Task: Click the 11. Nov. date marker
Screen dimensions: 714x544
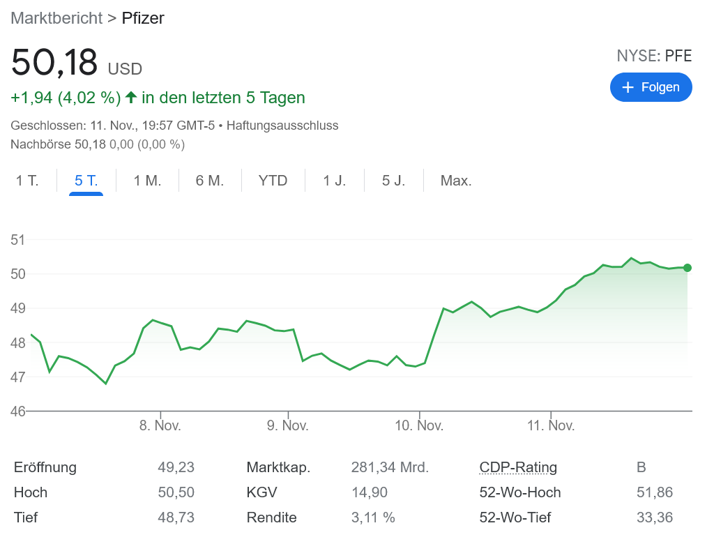Action: [x=551, y=425]
